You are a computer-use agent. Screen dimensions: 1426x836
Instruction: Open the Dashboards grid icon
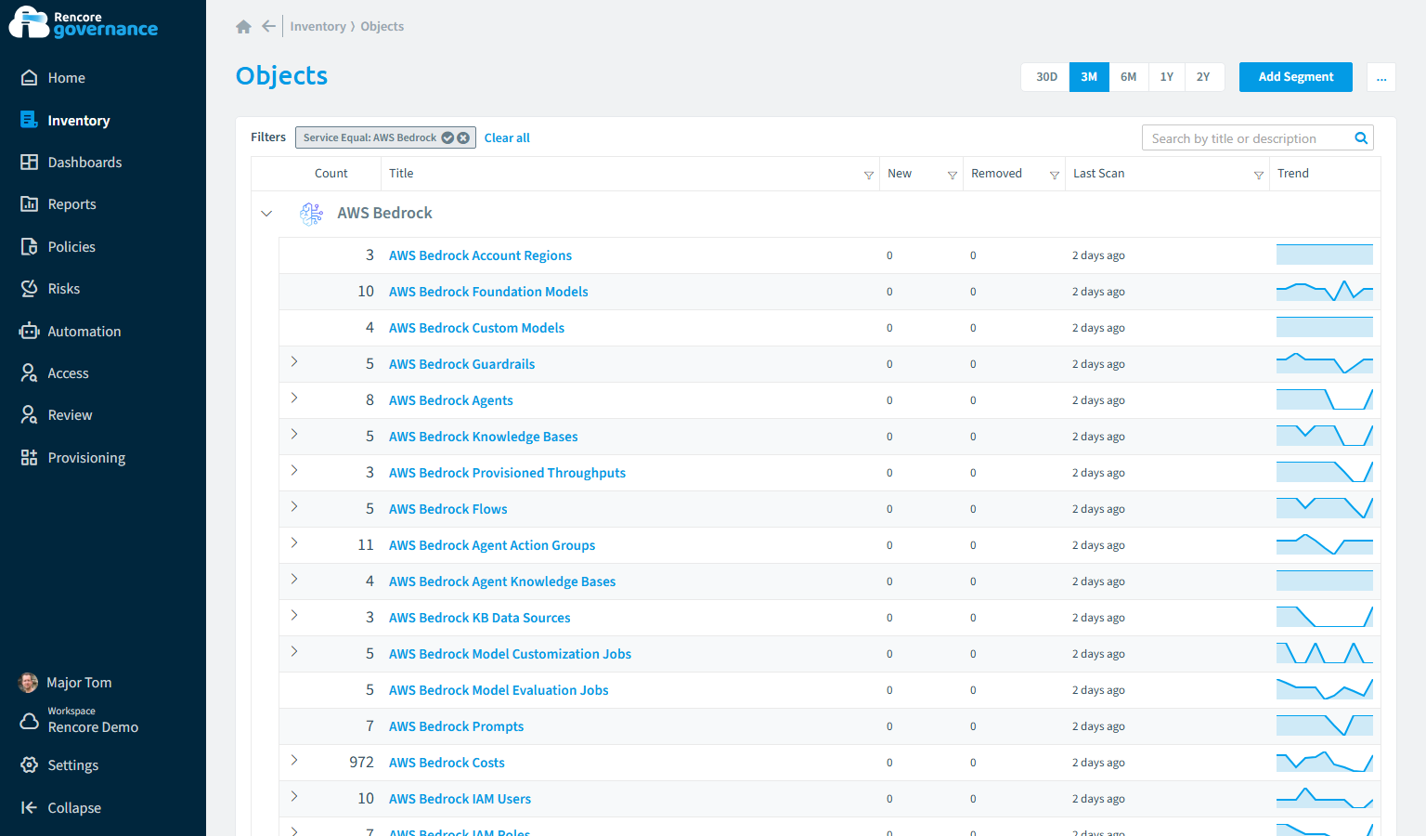coord(30,162)
